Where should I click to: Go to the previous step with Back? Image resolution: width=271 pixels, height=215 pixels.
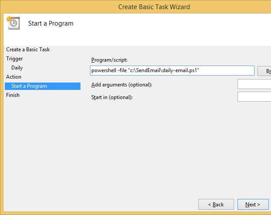[216, 204]
